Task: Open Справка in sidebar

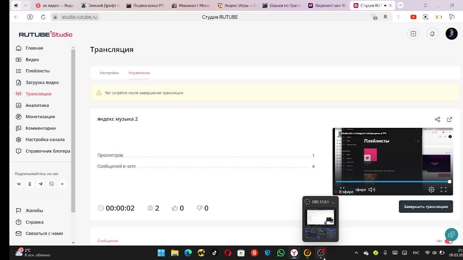Action: pos(34,222)
